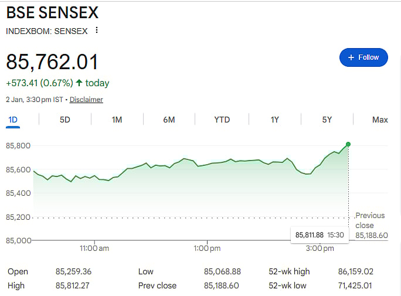Screen dimensions: 401x296
Task: Show the 1M chart range
Action: click(117, 120)
